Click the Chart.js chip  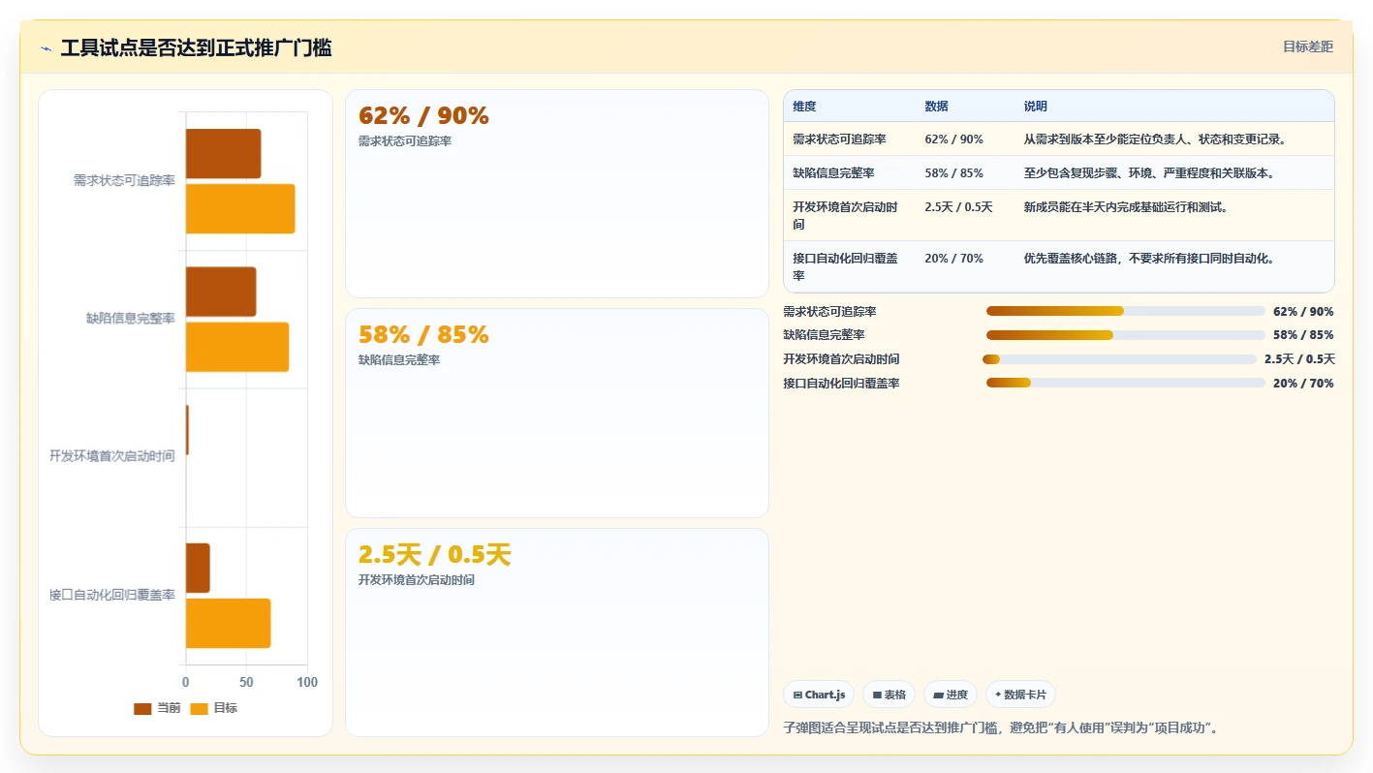[x=819, y=695]
